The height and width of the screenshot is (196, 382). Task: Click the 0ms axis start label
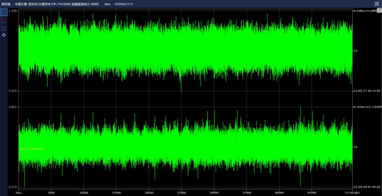click(x=19, y=193)
